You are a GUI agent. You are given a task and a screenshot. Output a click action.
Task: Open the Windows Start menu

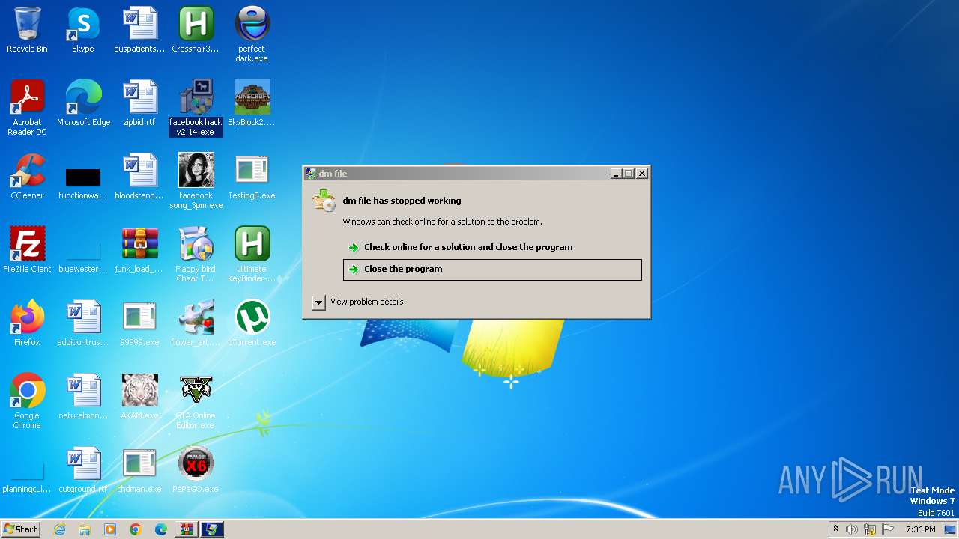click(x=20, y=529)
